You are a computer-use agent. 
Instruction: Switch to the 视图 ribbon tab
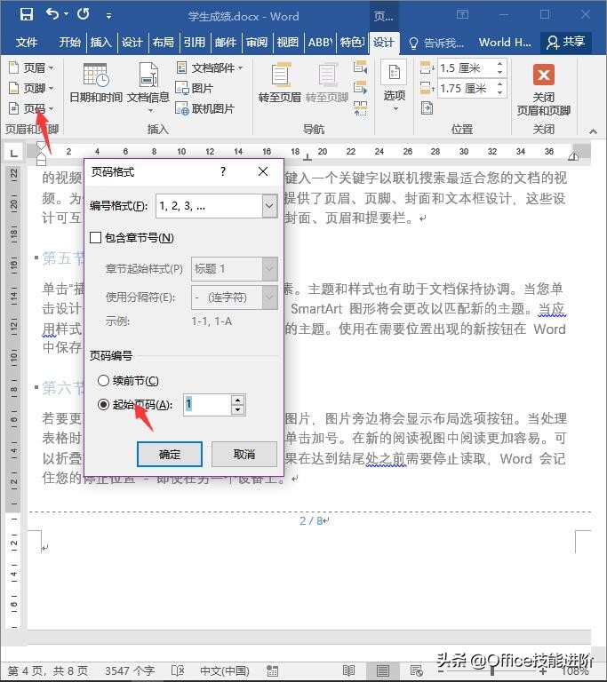[287, 43]
